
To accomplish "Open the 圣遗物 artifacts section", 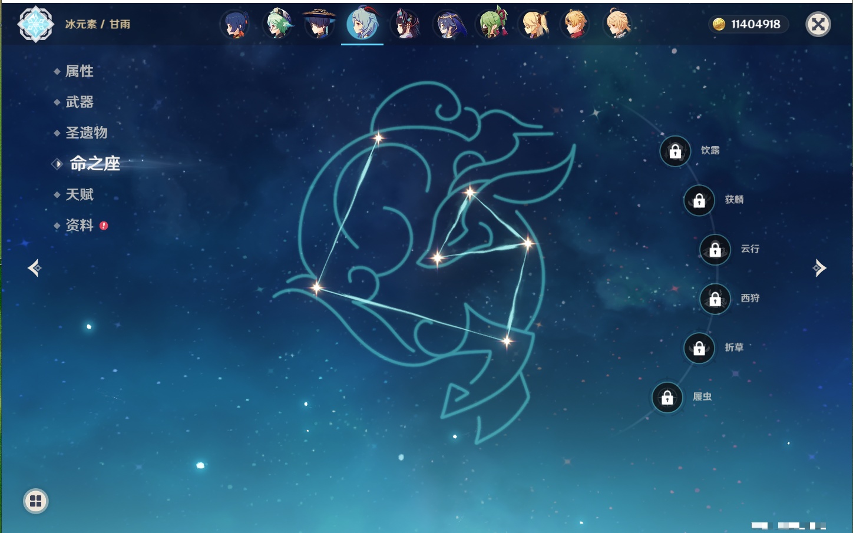I will [86, 133].
